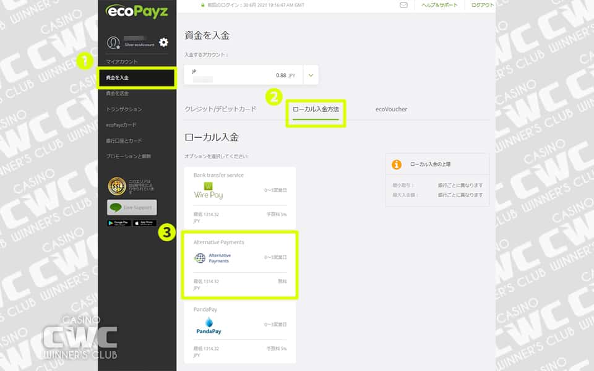The height and width of the screenshot is (371, 594).
Task: Open the messages envelope icon
Action: (x=403, y=5)
